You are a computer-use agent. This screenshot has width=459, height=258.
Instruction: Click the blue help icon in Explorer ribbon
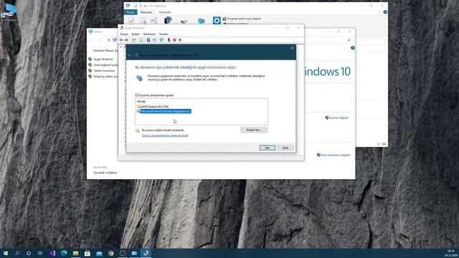click(385, 12)
